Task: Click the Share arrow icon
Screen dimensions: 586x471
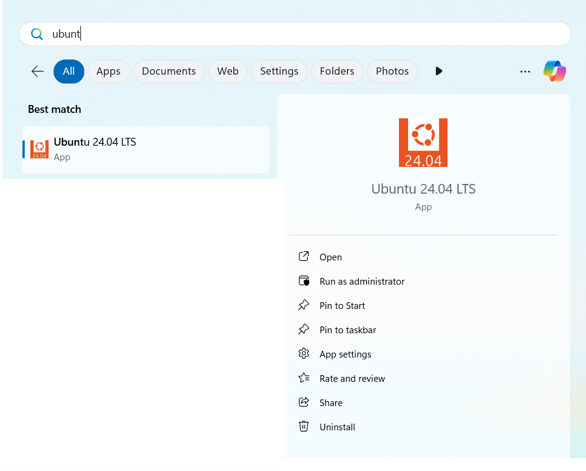Action: point(304,402)
